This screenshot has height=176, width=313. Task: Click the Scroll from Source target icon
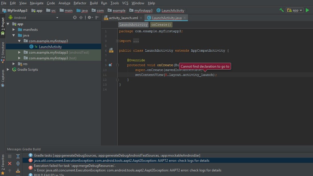75,17
